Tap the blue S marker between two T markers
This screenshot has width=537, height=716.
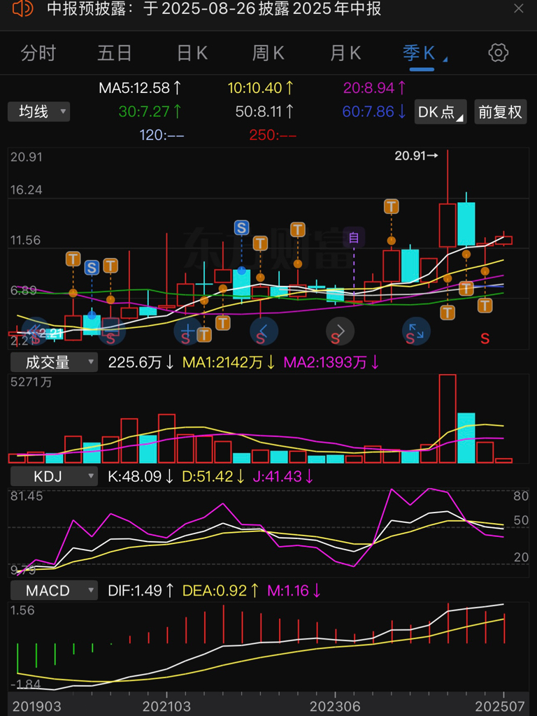[x=92, y=268]
